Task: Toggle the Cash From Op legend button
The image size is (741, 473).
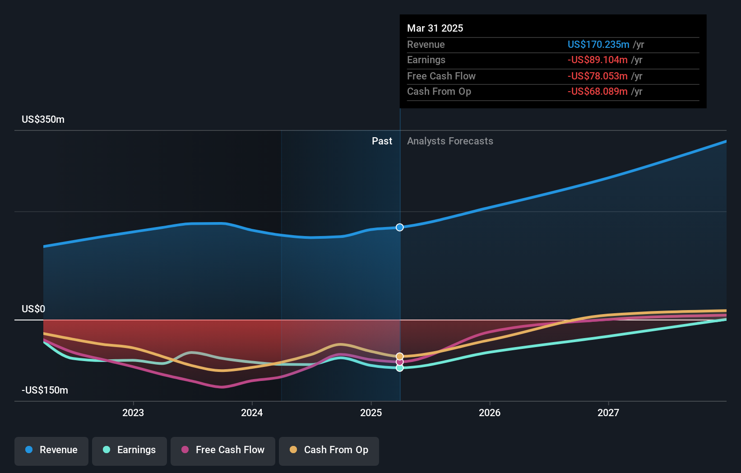Action: point(329,451)
